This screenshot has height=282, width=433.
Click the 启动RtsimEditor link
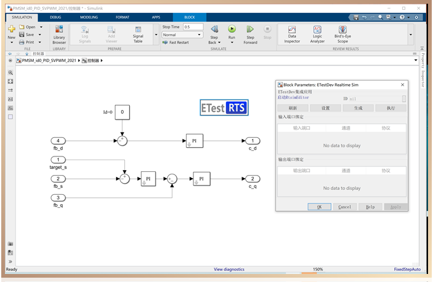point(293,97)
